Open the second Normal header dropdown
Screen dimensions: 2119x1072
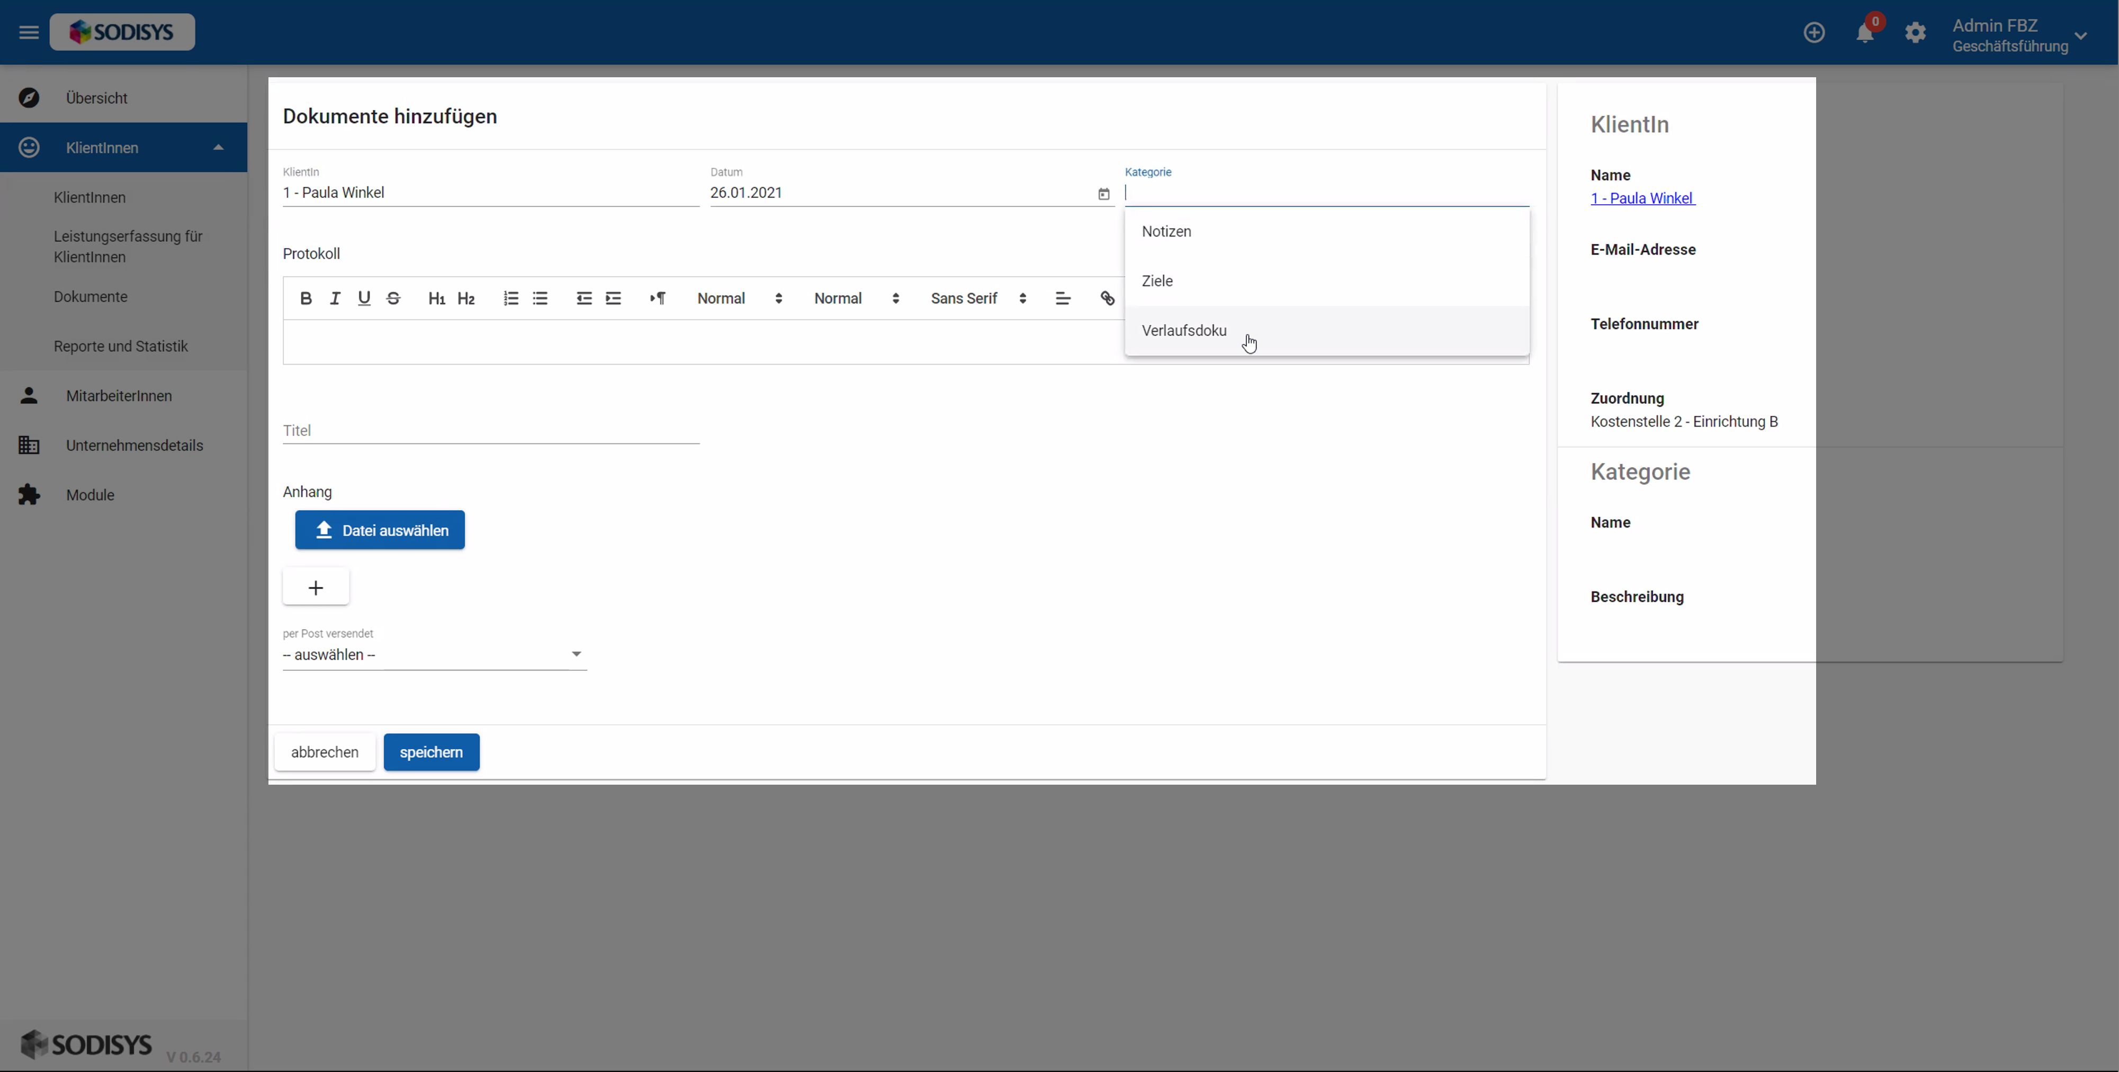pyautogui.click(x=856, y=298)
